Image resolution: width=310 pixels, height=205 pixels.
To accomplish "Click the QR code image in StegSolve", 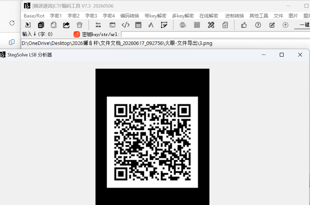I will [x=152, y=142].
